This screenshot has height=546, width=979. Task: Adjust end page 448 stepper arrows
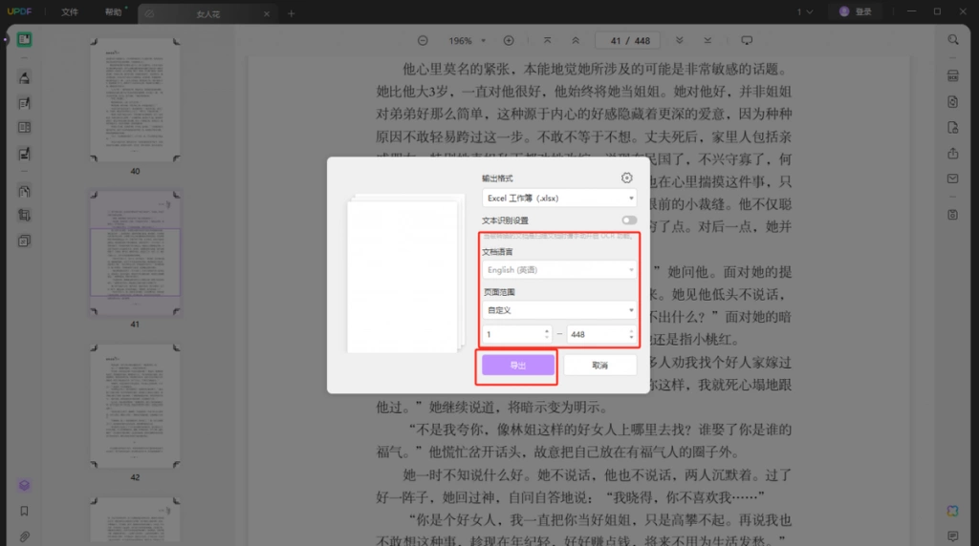click(631, 335)
